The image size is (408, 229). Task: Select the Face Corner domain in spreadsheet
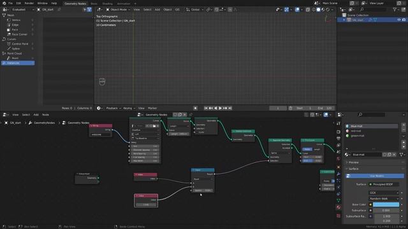(x=20, y=34)
